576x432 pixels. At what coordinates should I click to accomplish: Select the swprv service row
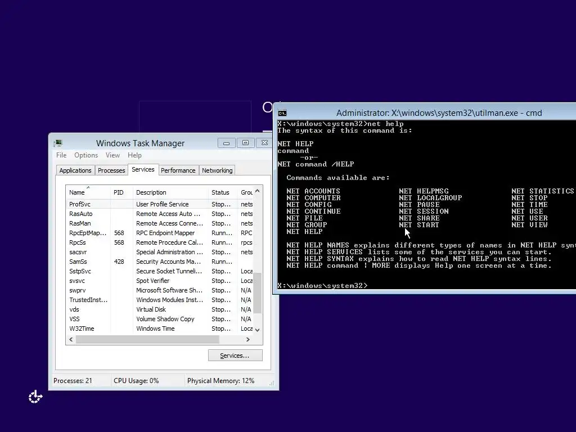(160, 290)
